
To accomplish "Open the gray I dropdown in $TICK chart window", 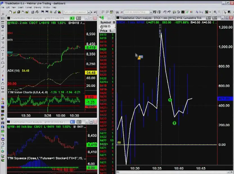I will pyautogui.click(x=215, y=18).
